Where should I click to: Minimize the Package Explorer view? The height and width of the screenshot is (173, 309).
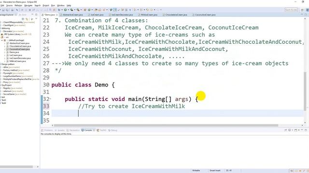coord(32,15)
